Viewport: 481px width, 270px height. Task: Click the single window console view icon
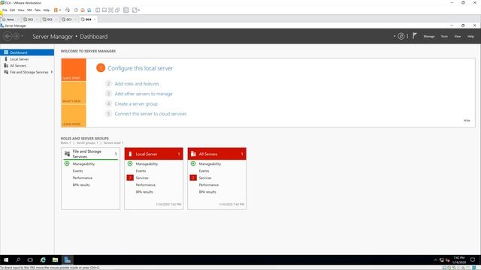point(104,10)
